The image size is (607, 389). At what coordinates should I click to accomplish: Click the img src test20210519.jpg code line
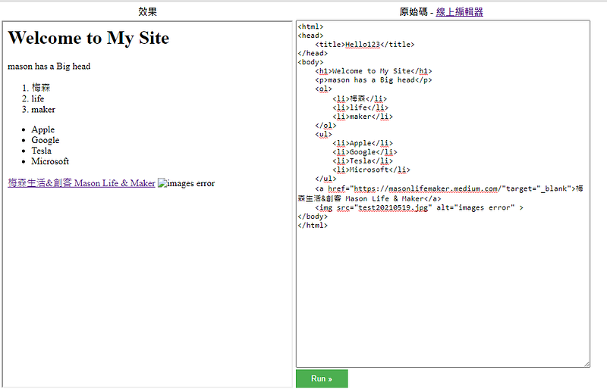click(420, 208)
